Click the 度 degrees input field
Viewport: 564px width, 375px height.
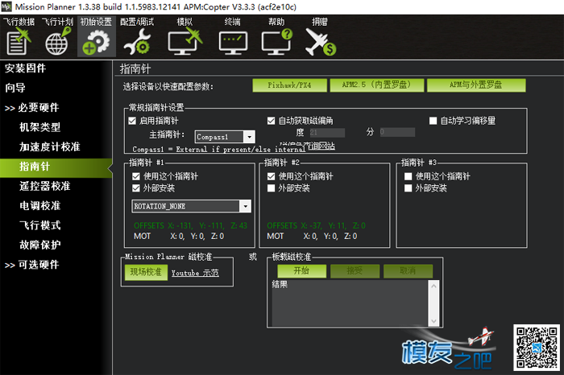pyautogui.click(x=327, y=132)
